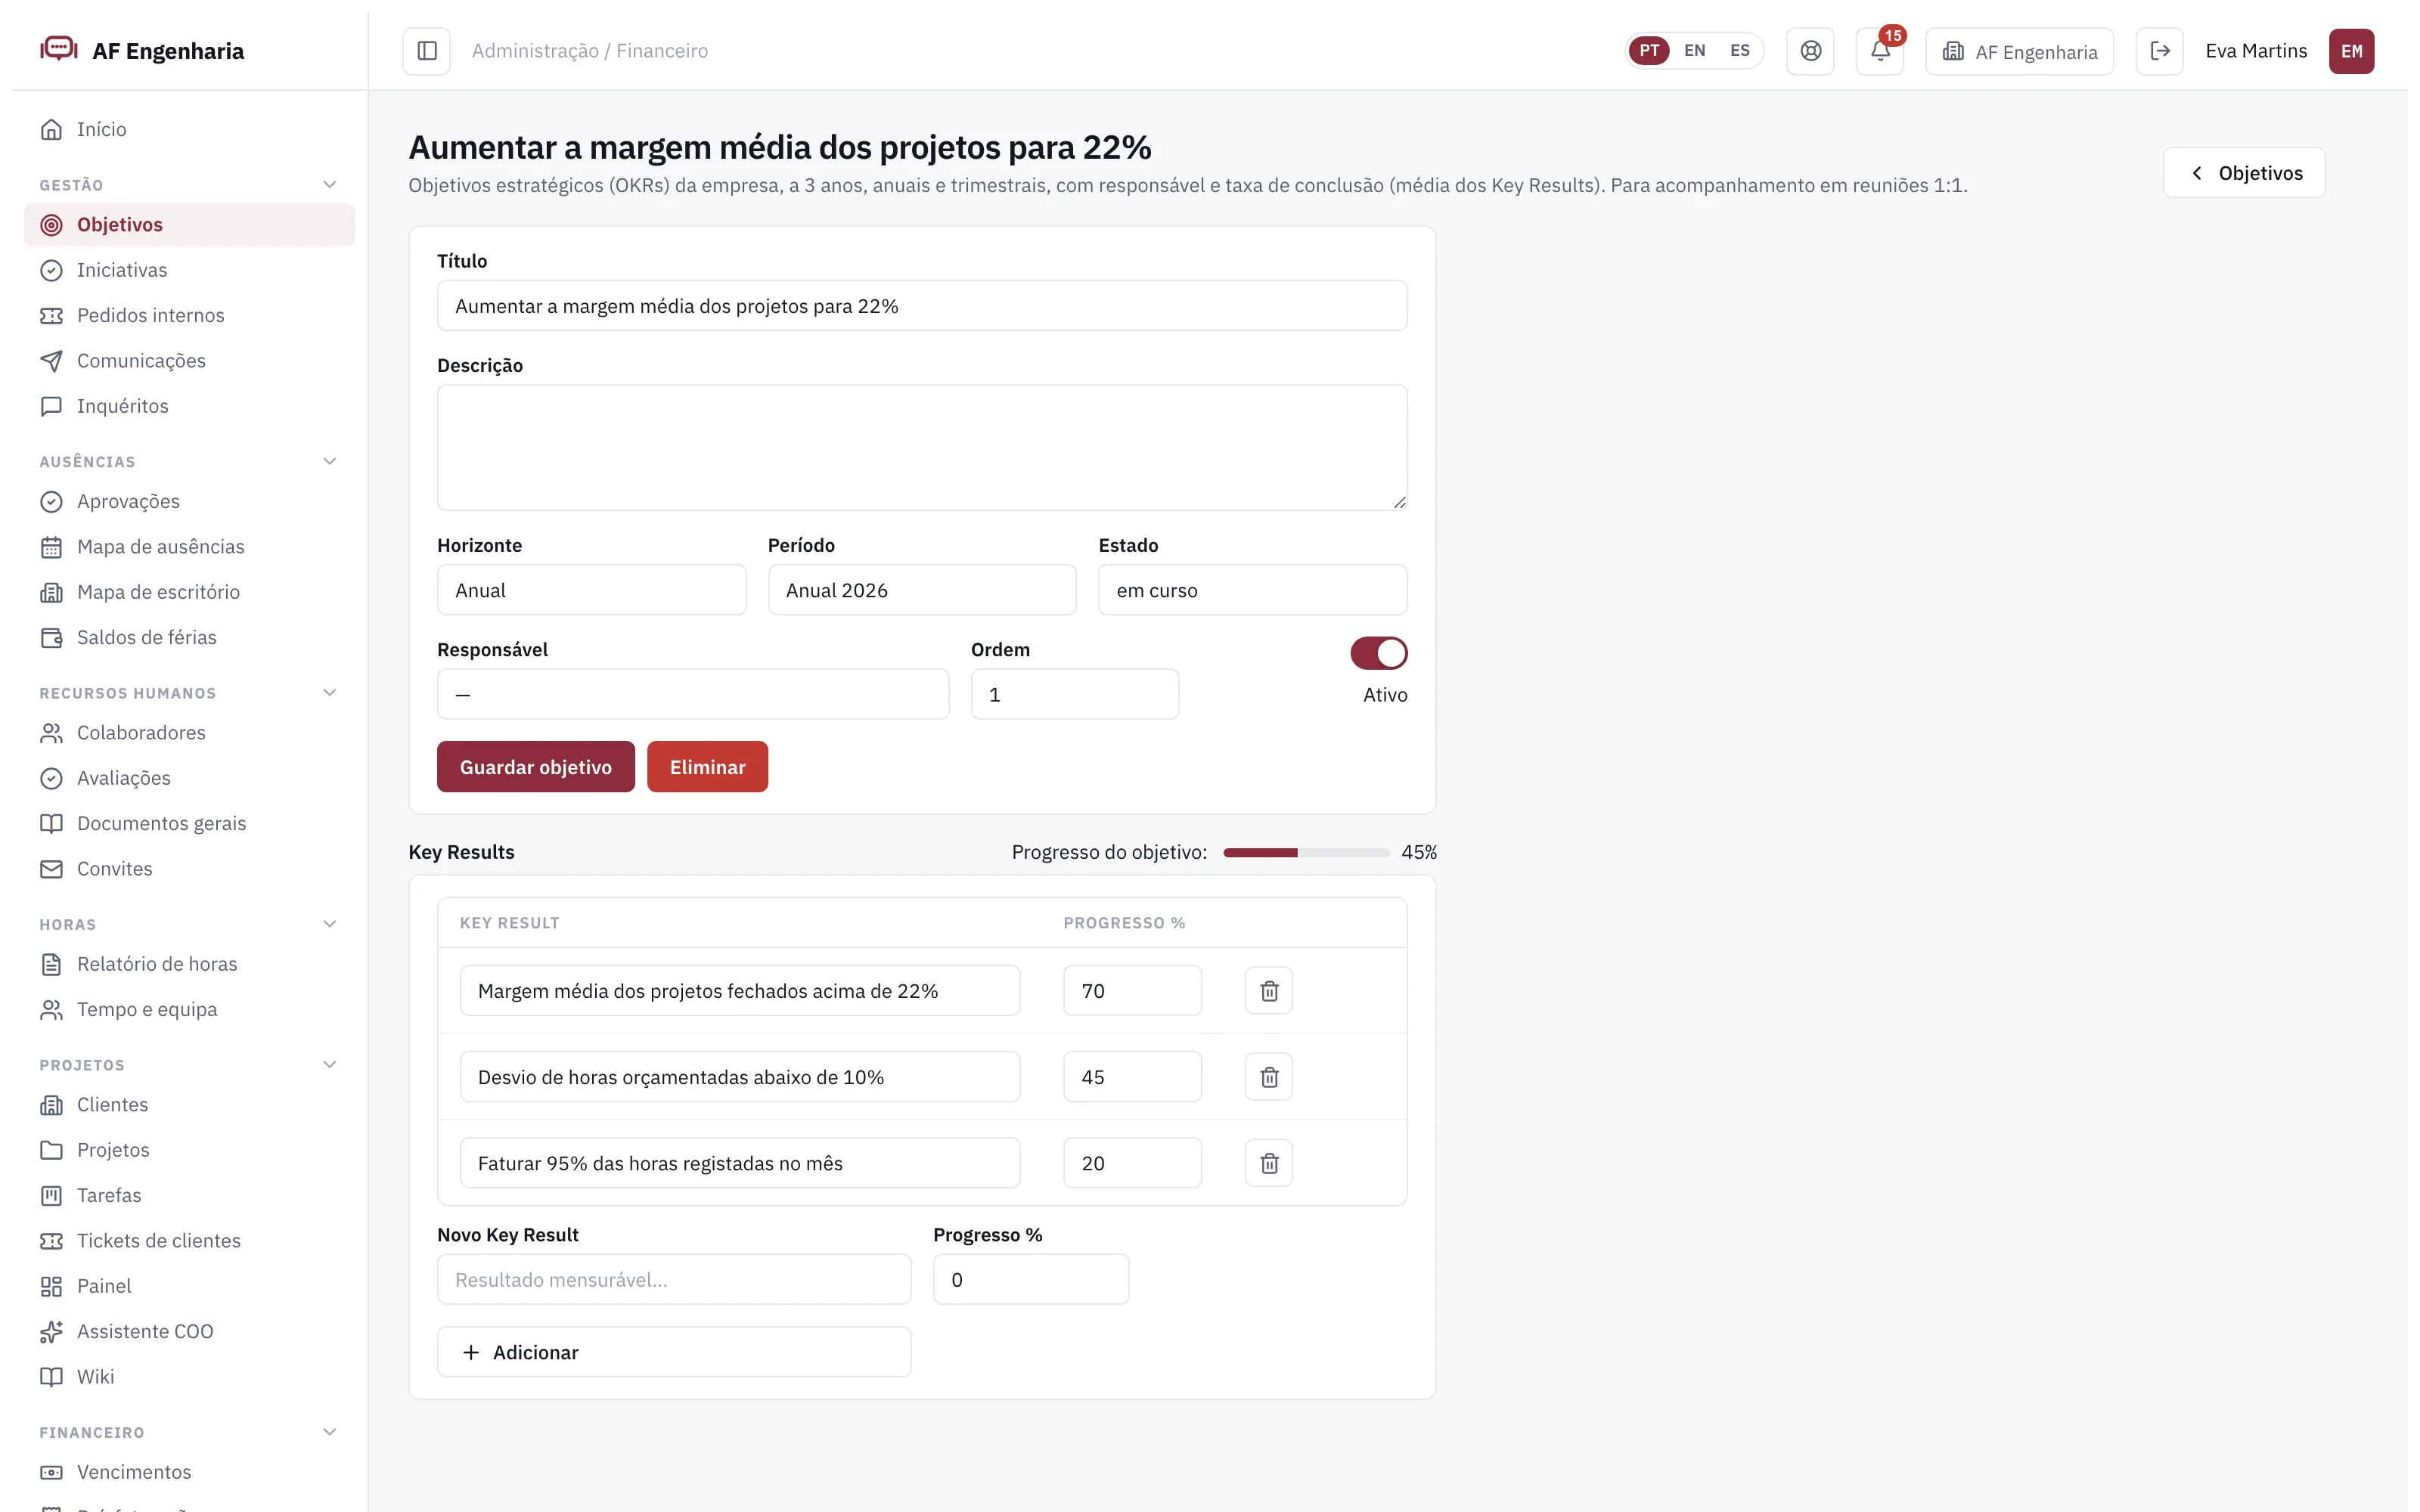Open notifications bell with 15 badge
The image size is (2420, 1512).
tap(1880, 51)
